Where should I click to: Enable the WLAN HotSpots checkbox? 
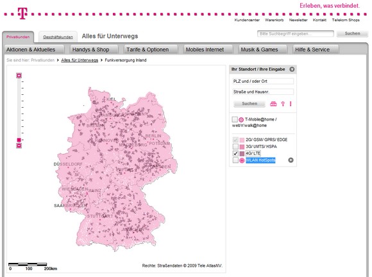pyautogui.click(x=235, y=160)
